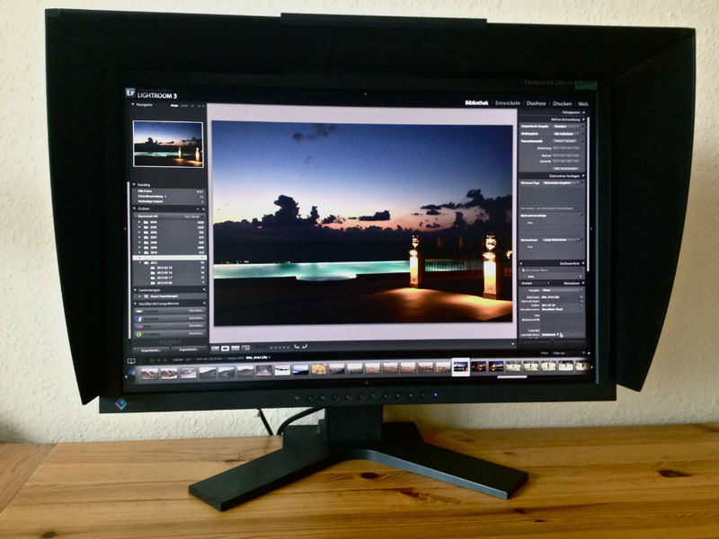Viewport: 719px width, 539px height.
Task: Switch to the Bibliothek module
Action: pyautogui.click(x=476, y=103)
